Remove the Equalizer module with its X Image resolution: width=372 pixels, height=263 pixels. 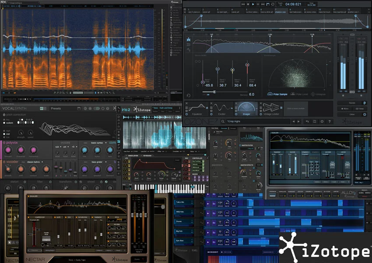click(186, 103)
